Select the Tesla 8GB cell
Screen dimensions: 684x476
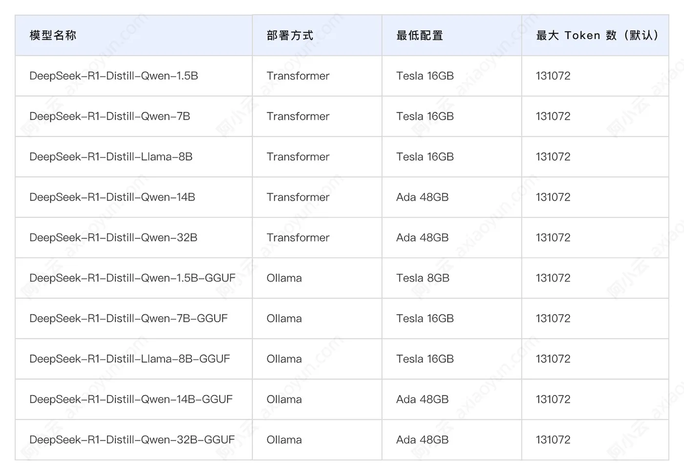[423, 278]
